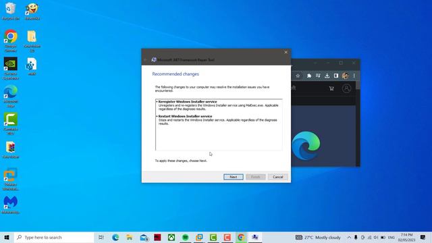The image size is (432, 243).
Task: Open the clock showing 7:14 PM
Action: [406, 237]
